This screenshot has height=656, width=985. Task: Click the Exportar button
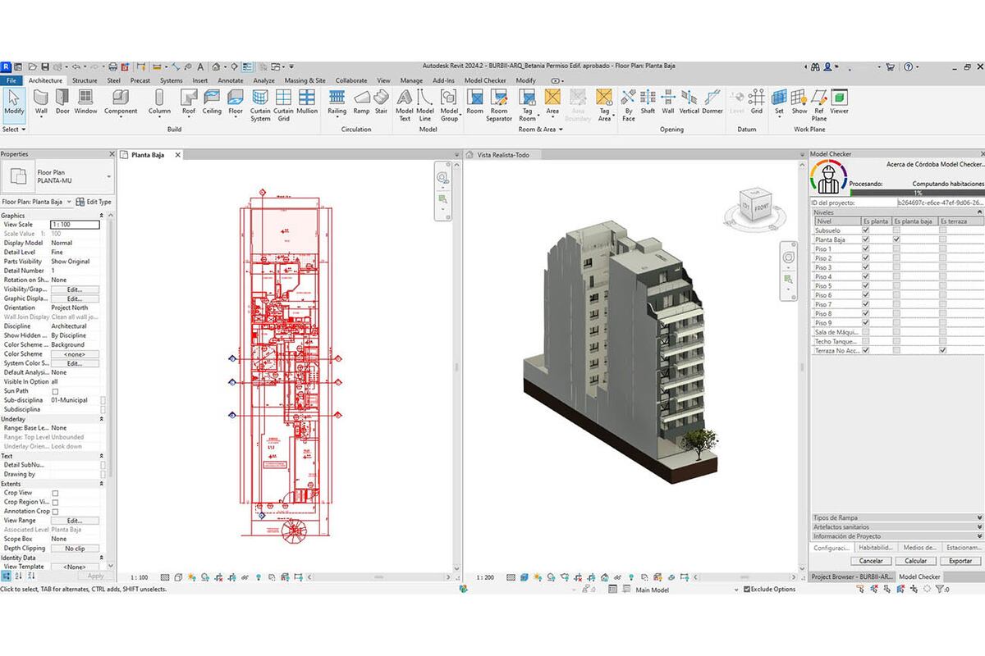[960, 561]
